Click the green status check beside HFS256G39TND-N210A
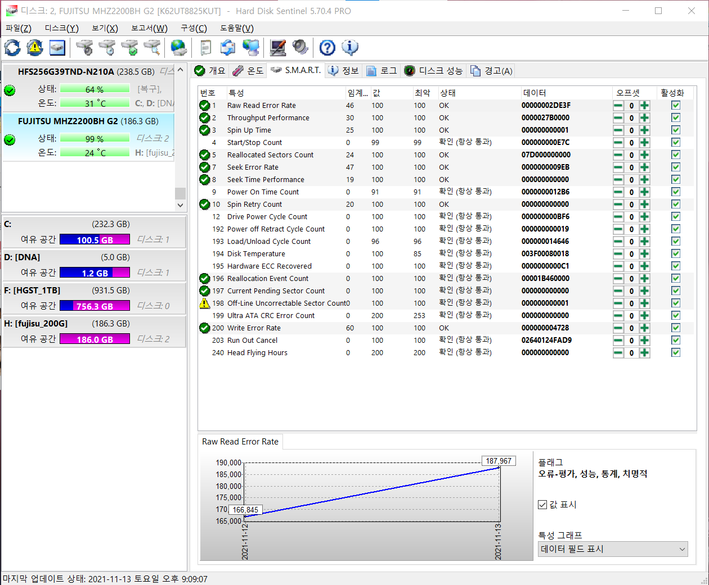 [x=10, y=90]
